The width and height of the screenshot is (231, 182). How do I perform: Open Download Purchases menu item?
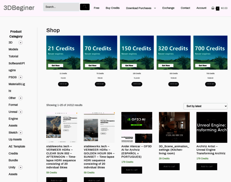[139, 8]
